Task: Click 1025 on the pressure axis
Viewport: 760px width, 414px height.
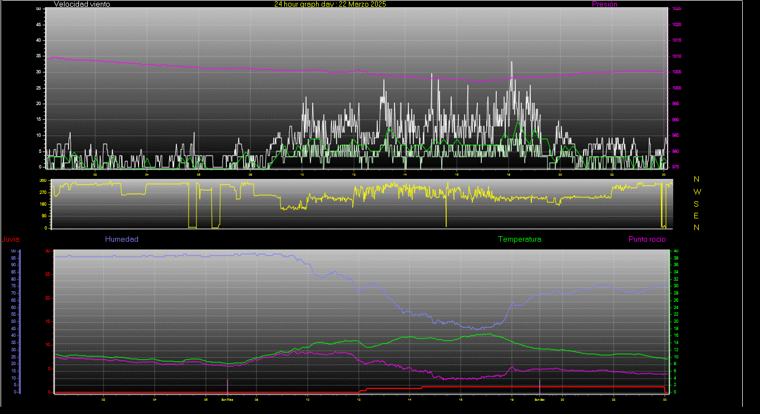Action: click(676, 9)
